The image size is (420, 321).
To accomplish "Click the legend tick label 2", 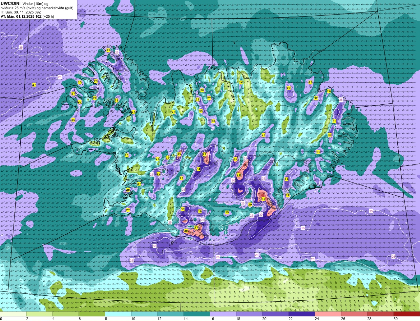I will (x=27, y=319).
